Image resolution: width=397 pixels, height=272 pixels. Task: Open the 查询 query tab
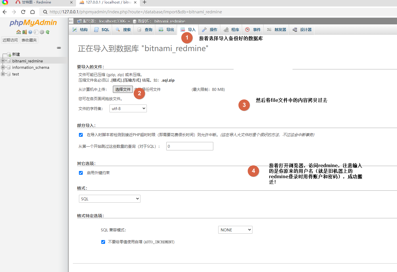pyautogui.click(x=145, y=30)
